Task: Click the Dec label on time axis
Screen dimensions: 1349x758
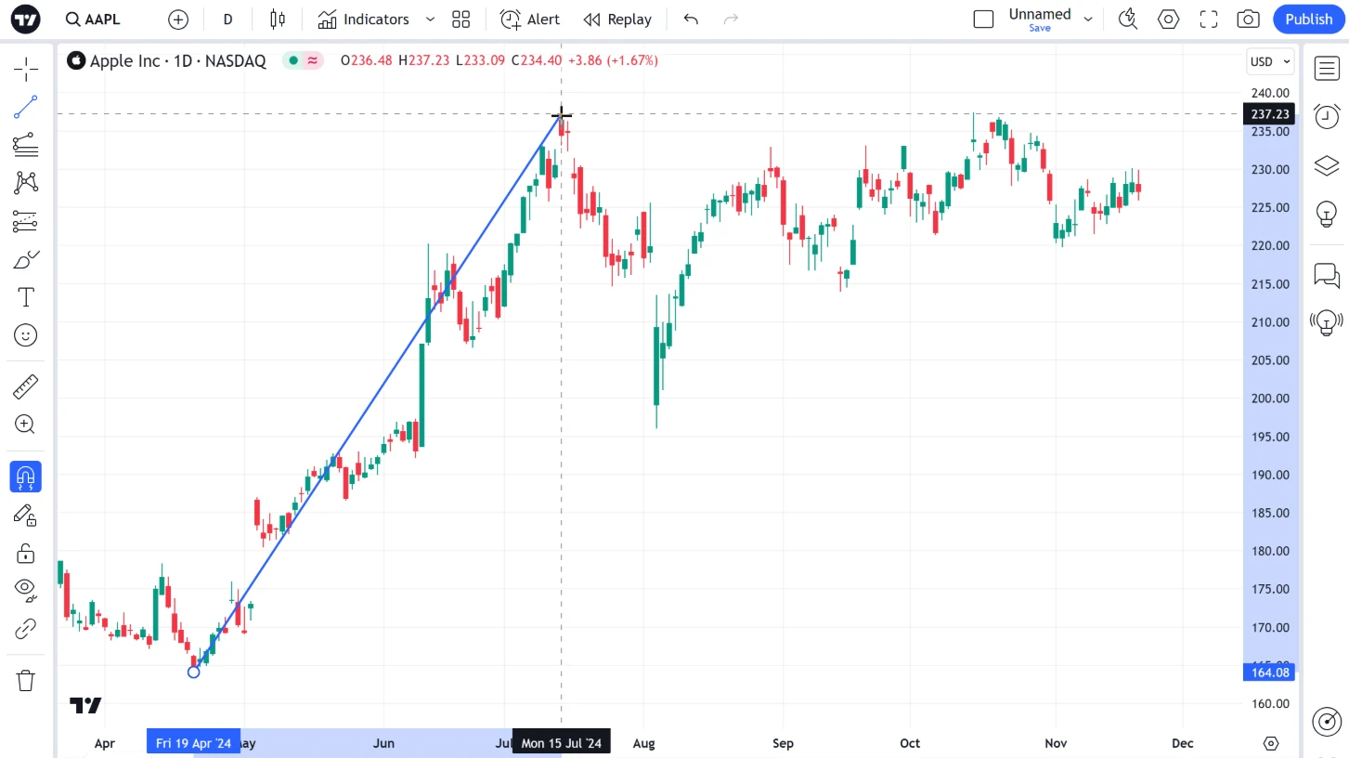Action: coord(1182,743)
